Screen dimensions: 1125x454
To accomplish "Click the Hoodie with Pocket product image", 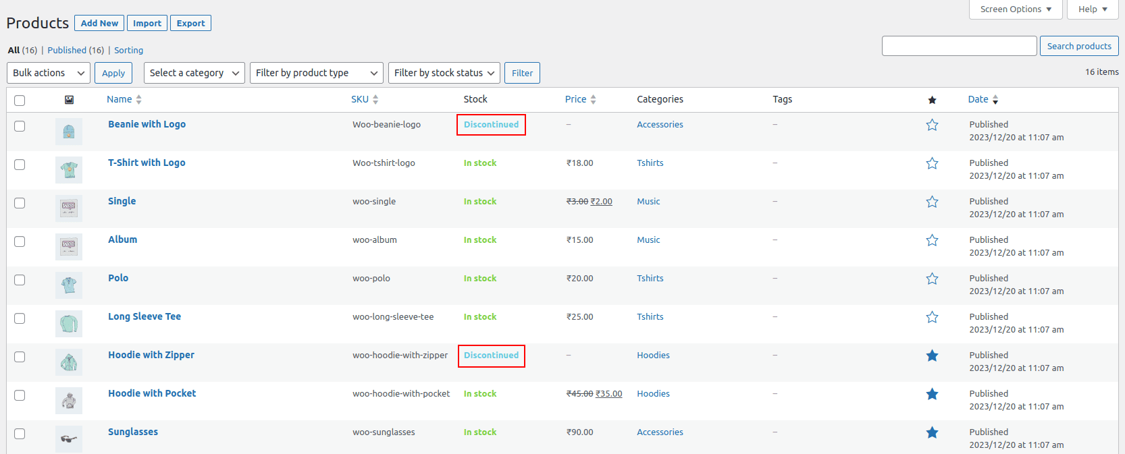I will coord(69,401).
